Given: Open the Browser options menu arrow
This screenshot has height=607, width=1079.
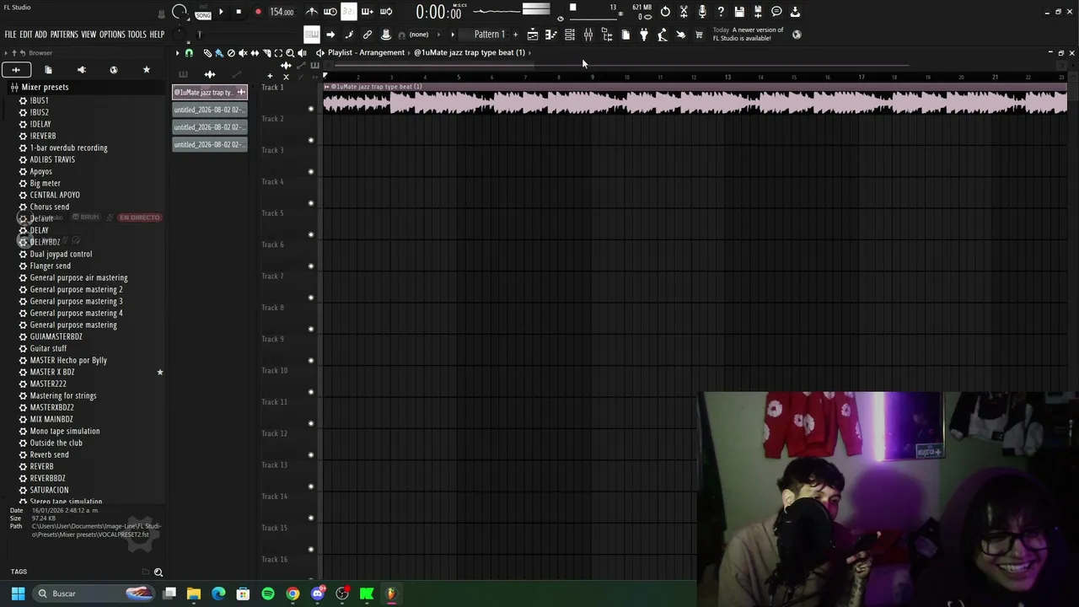Looking at the screenshot, I should 6,53.
